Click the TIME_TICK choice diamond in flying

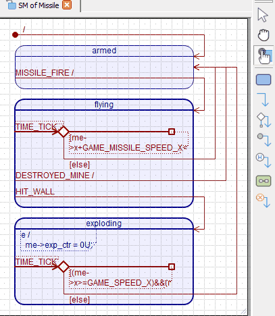point(64,132)
